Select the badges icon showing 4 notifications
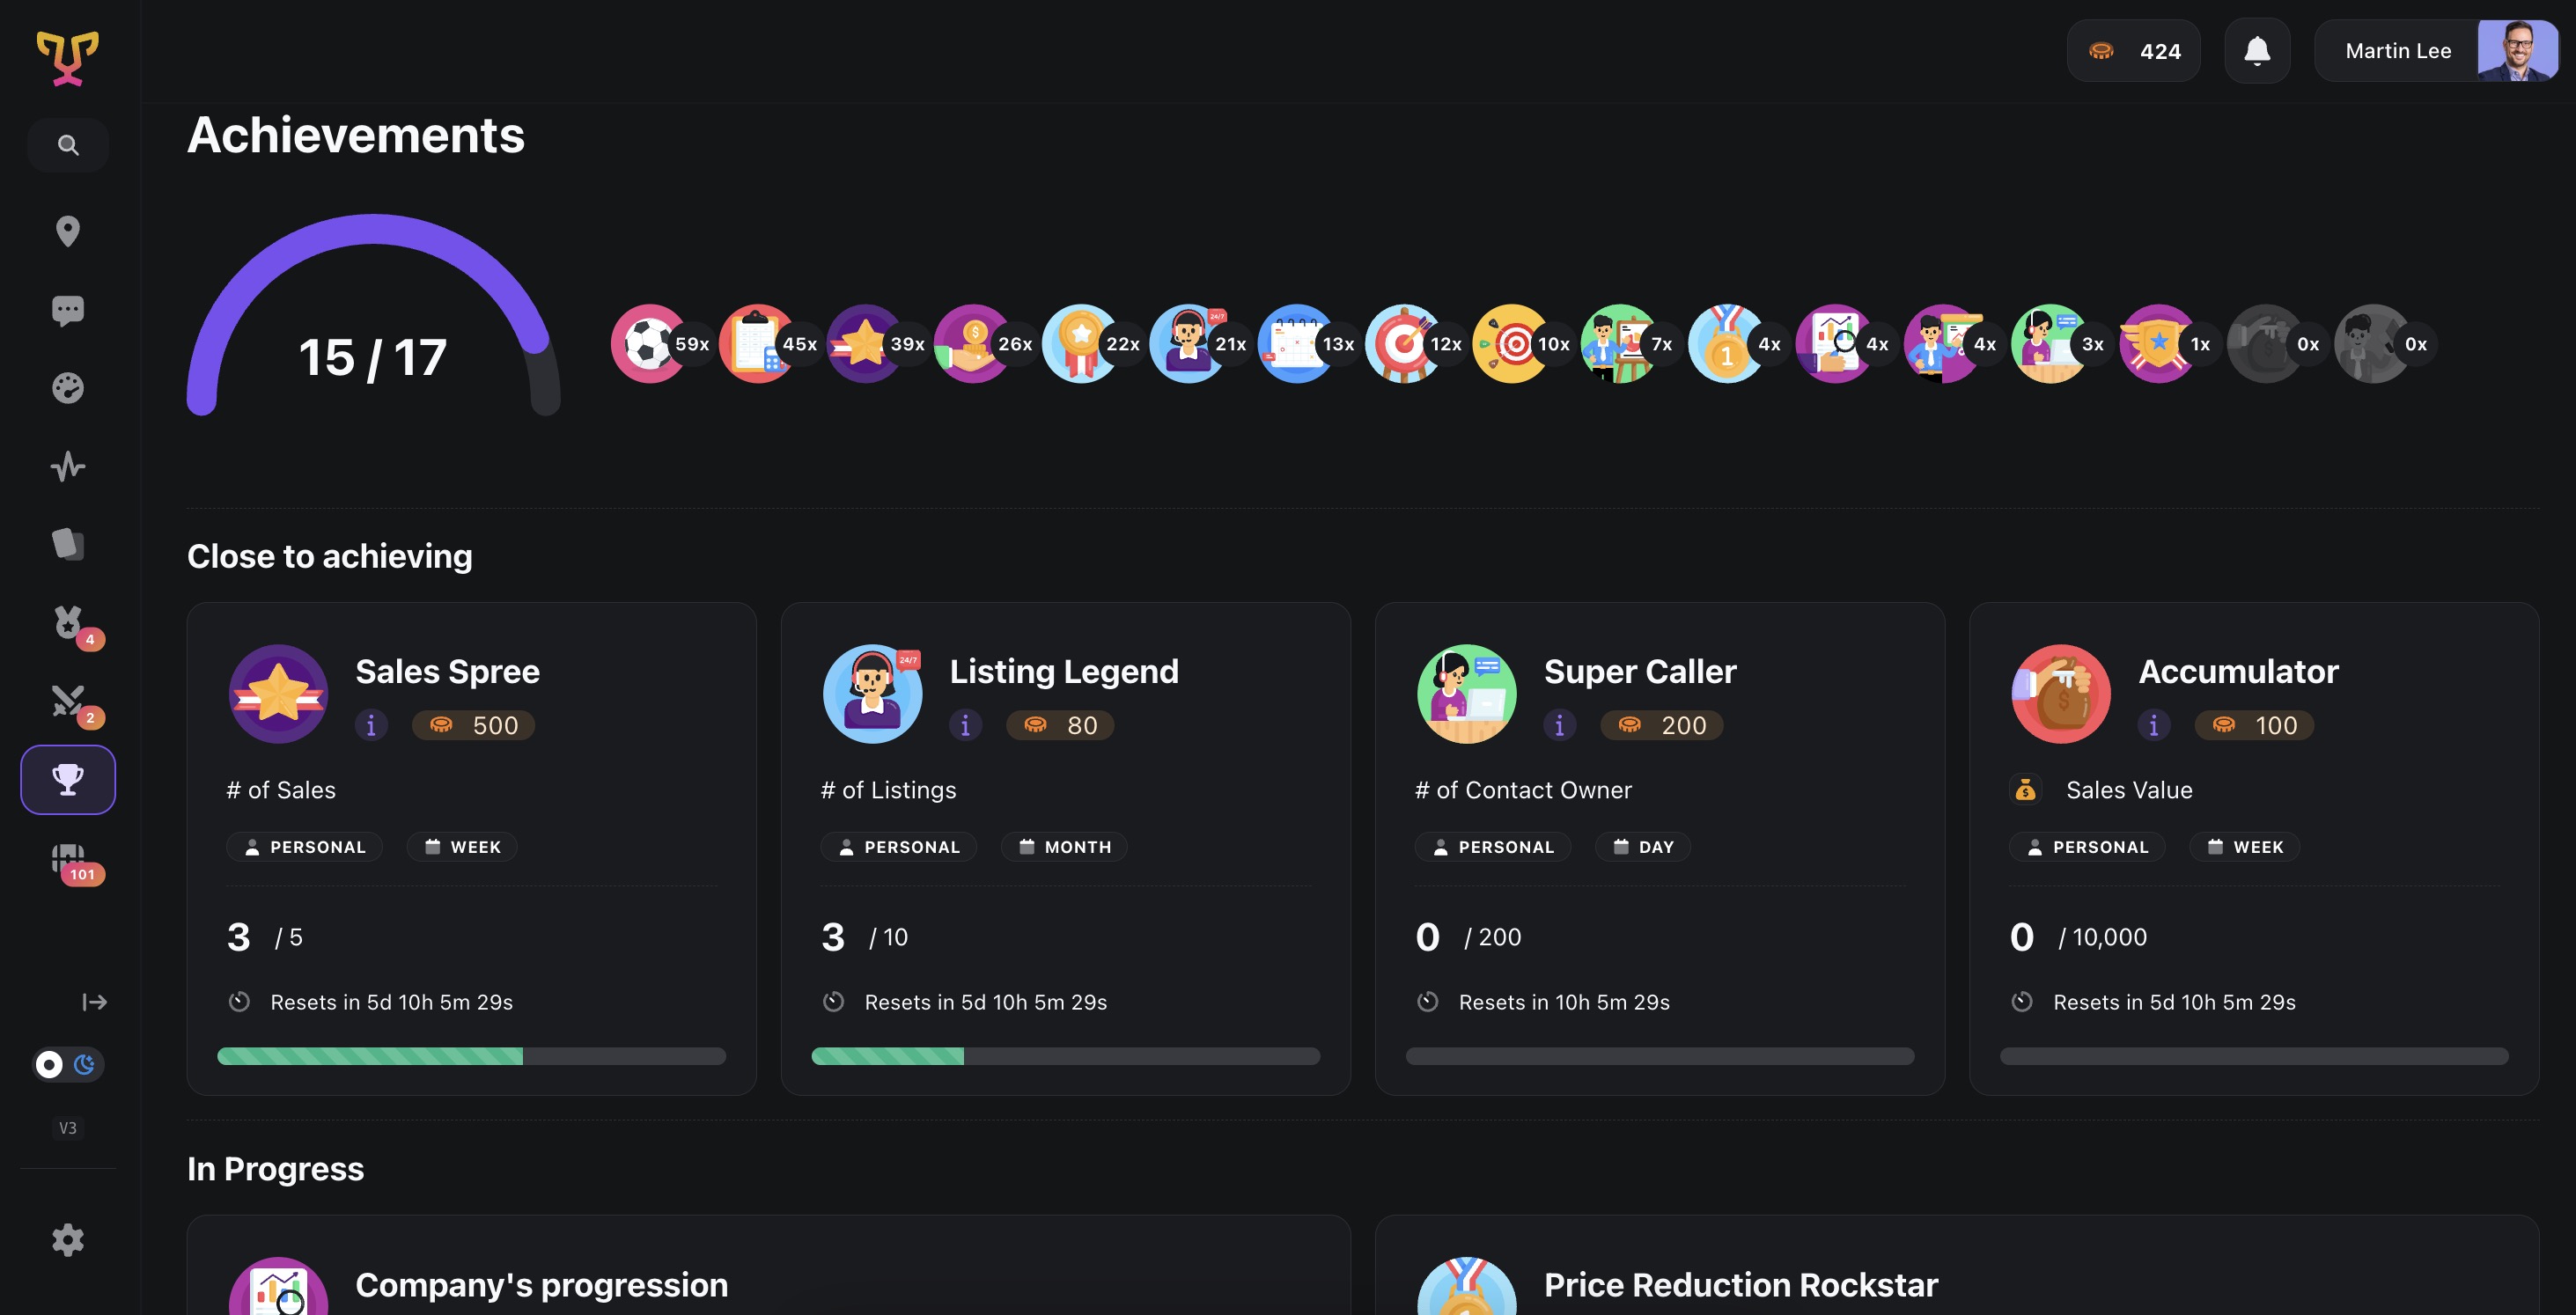 click(x=67, y=623)
